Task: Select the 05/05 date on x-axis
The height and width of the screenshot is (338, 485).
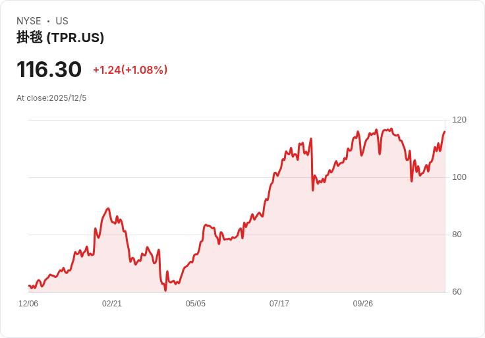Action: click(196, 304)
